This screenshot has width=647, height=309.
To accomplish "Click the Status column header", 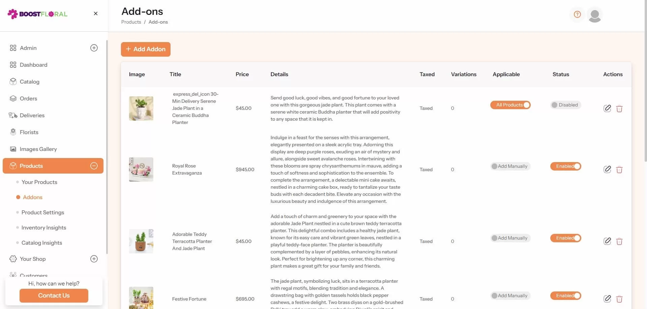I will point(561,74).
